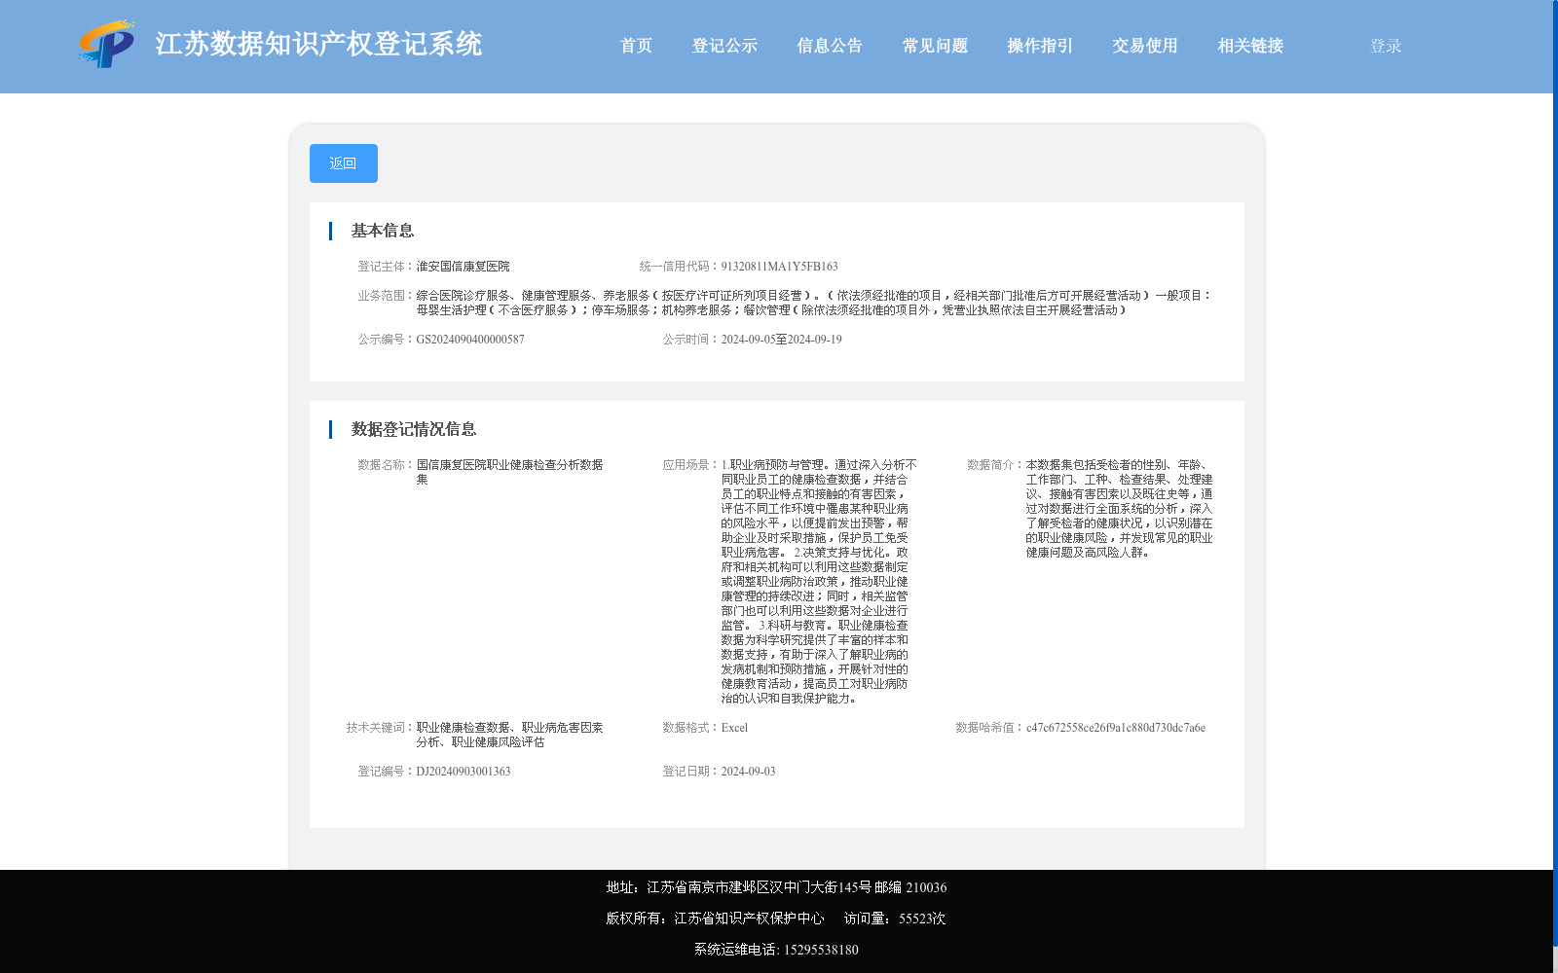Select the 技术关键词 keywords text
Viewport: 1558px width, 973px height.
[x=510, y=735]
